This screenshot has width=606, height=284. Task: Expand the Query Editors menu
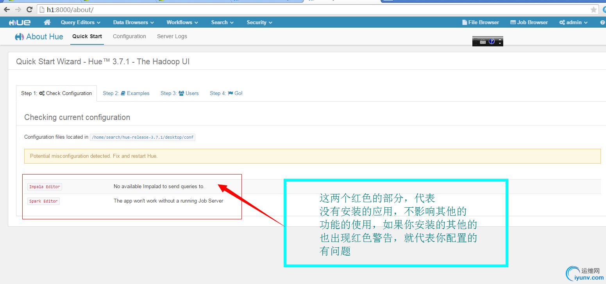(80, 22)
